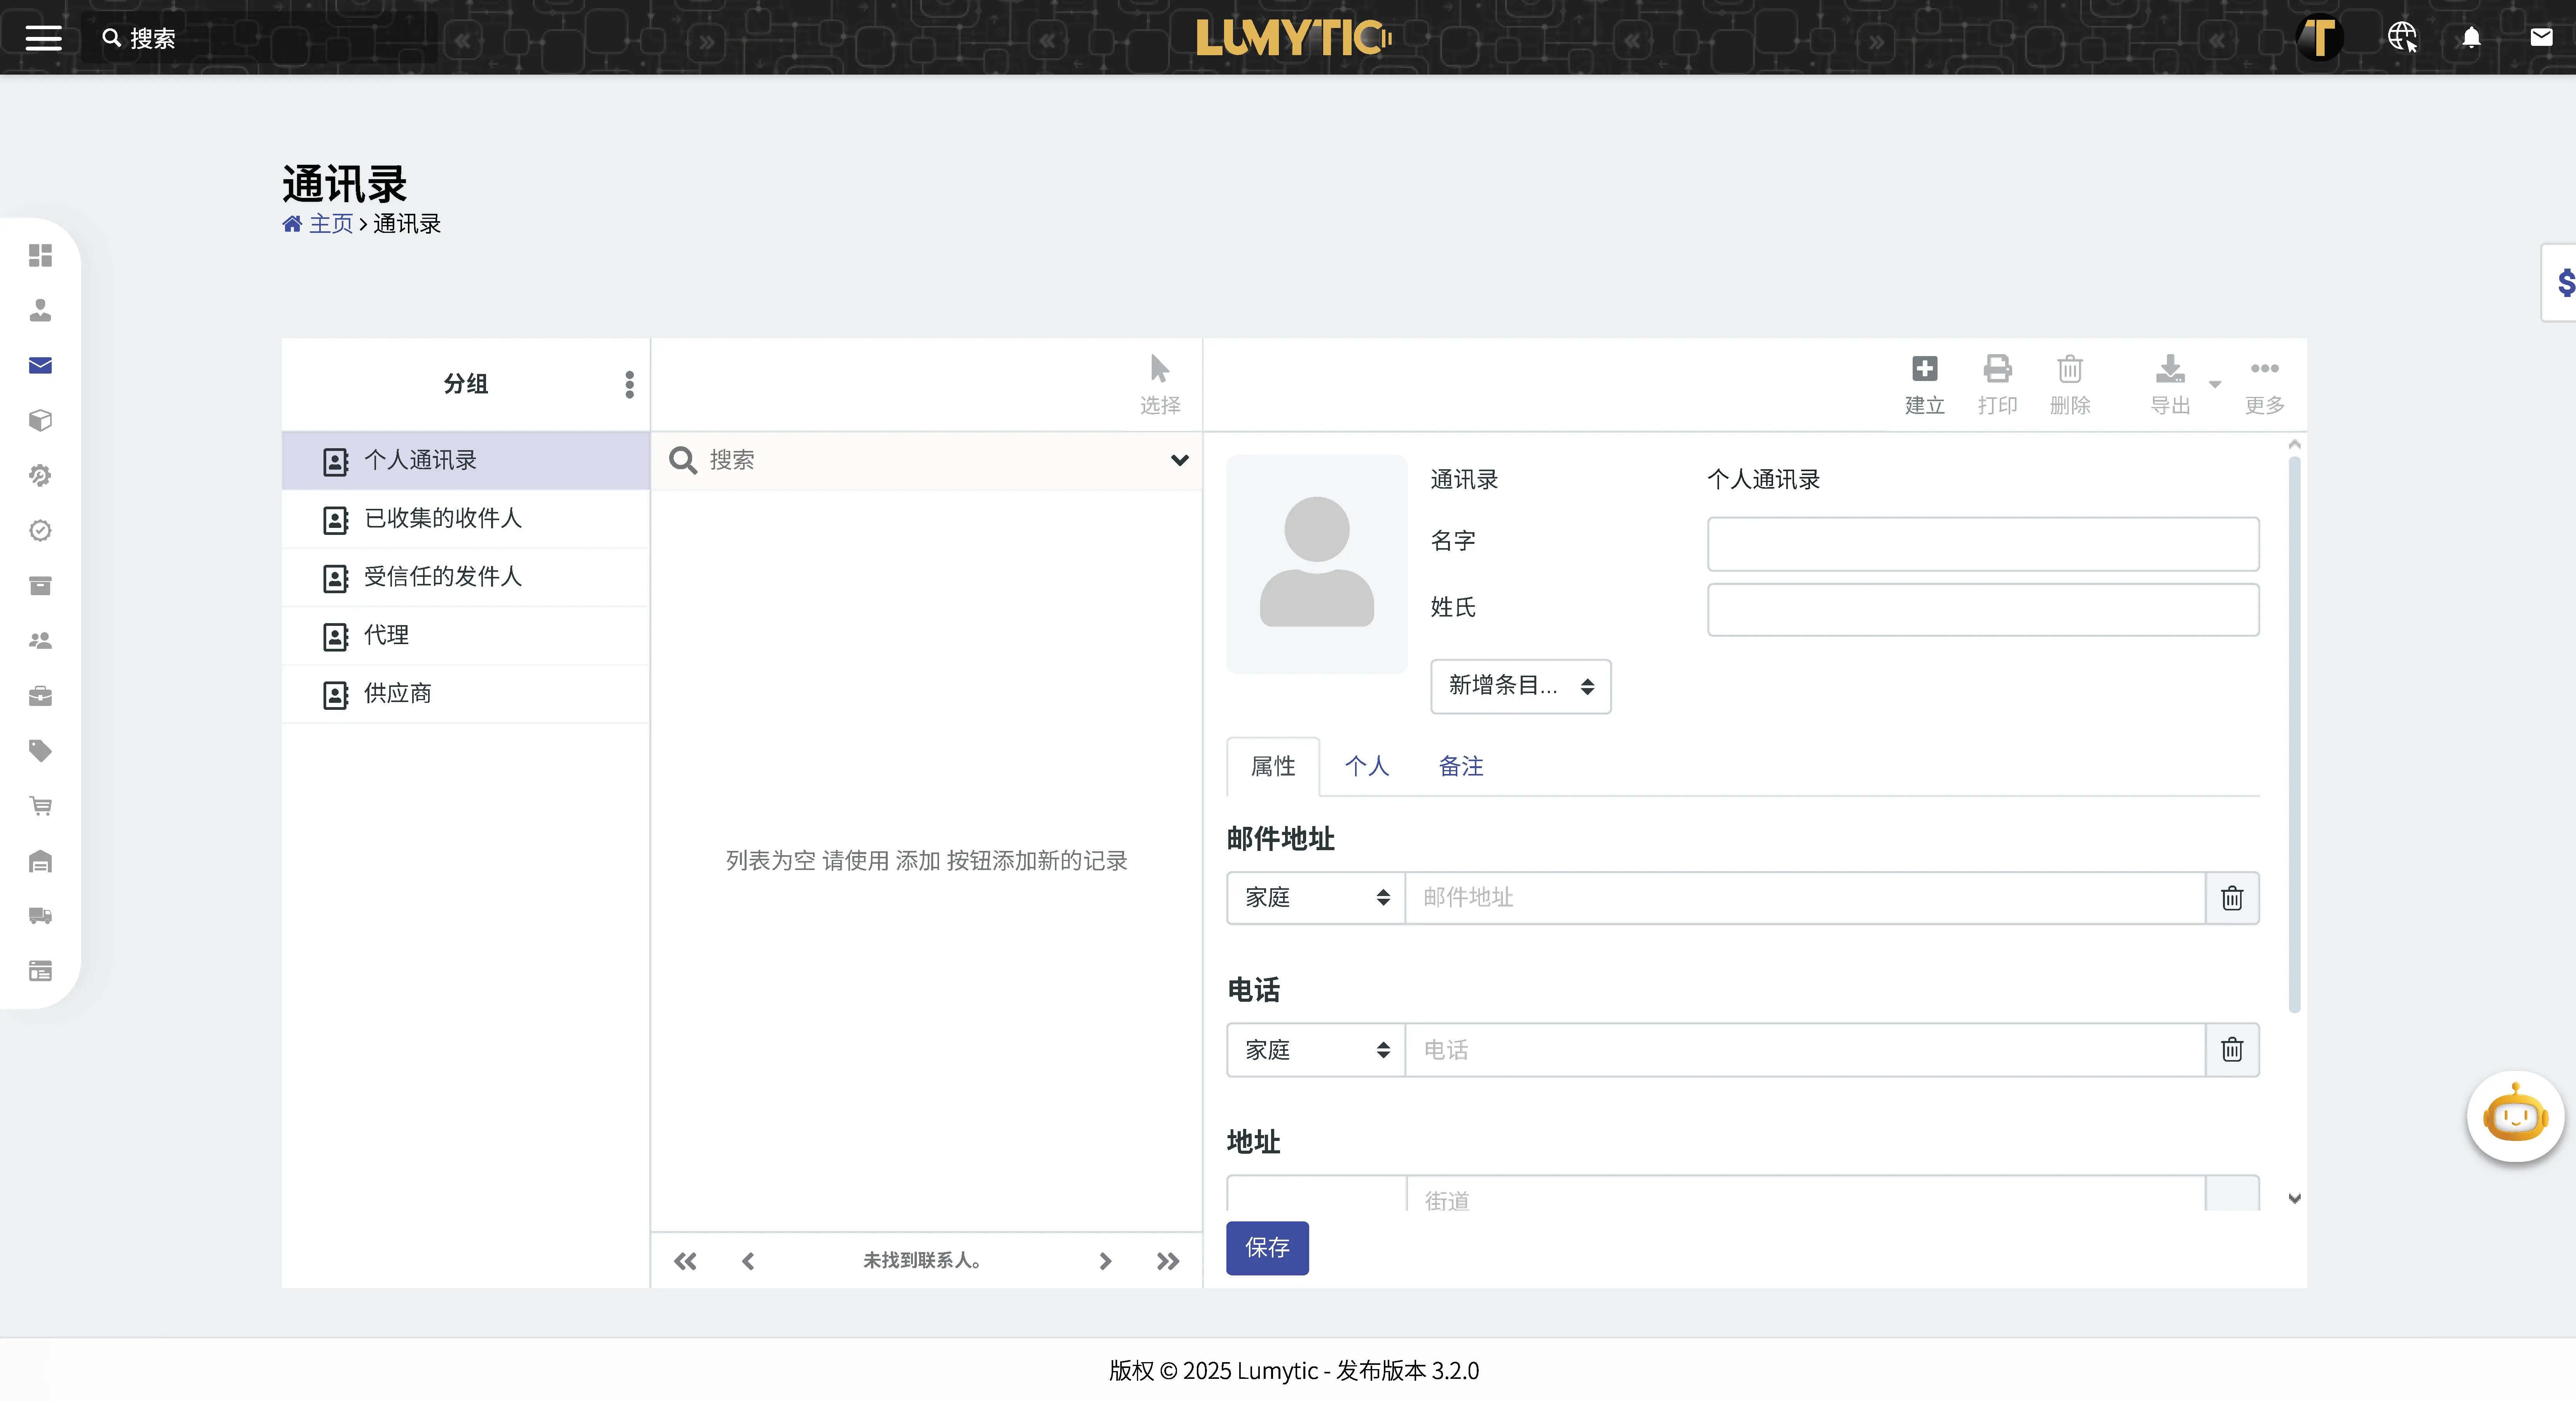Open the shopping cart module in the sidebar
Image resolution: width=2576 pixels, height=1401 pixels.
point(40,806)
